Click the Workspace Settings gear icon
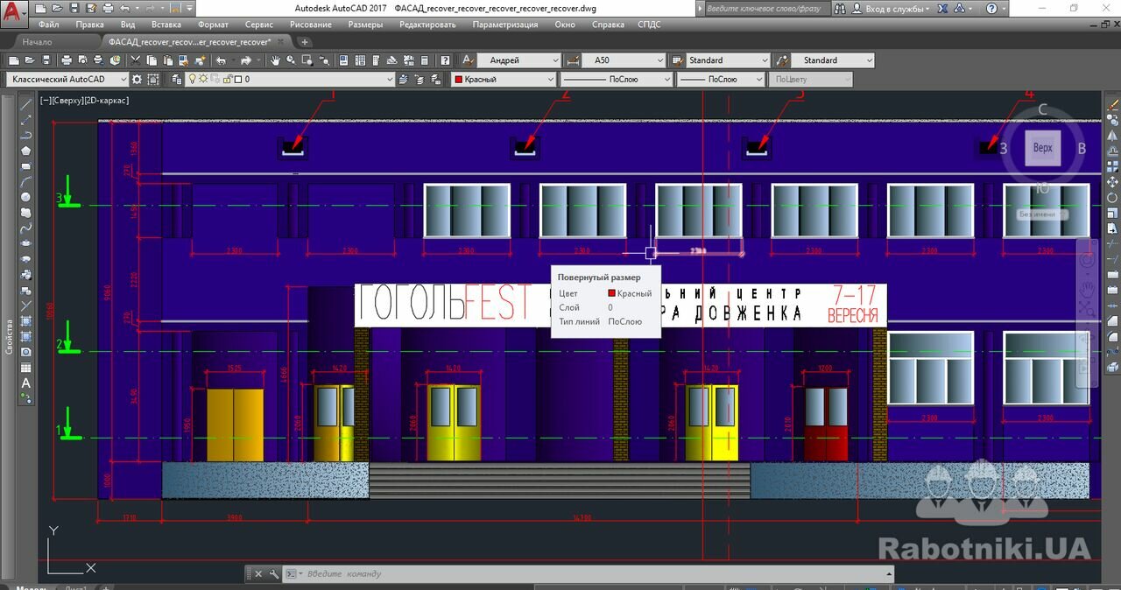 click(x=136, y=79)
